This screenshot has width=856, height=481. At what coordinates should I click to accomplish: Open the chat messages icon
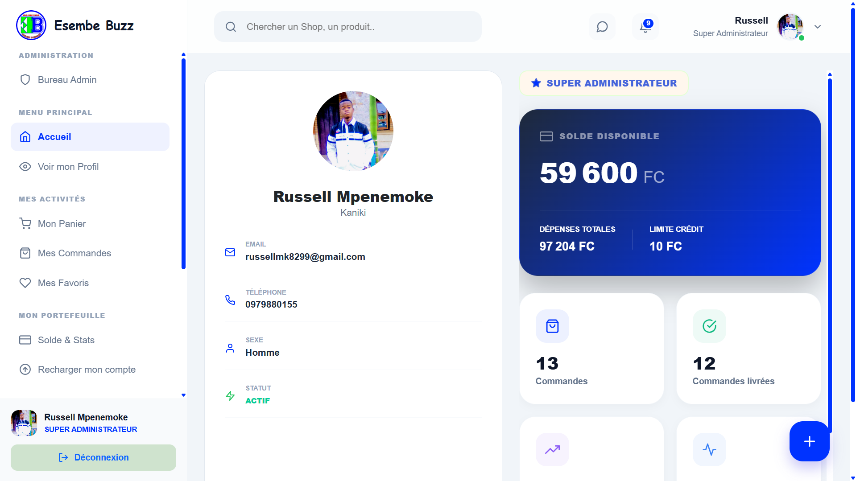coord(602,27)
